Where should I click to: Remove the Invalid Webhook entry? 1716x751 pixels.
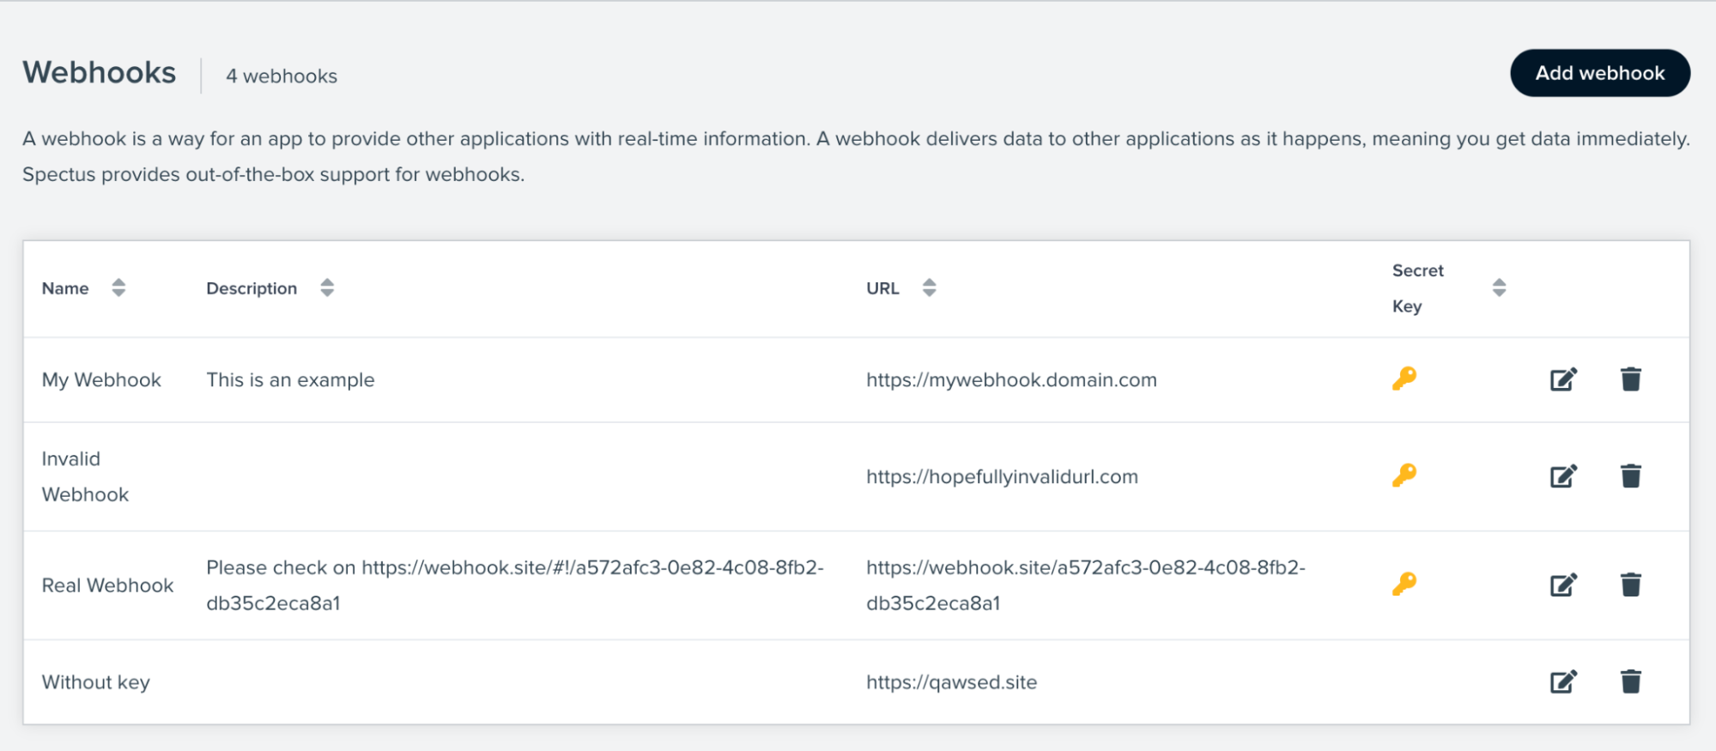click(x=1631, y=476)
